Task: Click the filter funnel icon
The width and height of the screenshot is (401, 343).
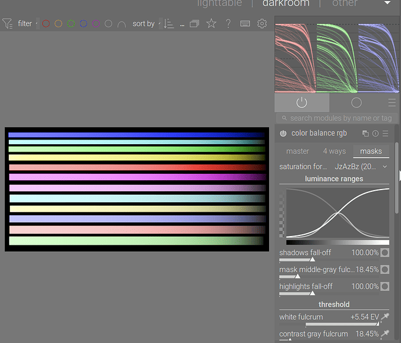Action: pyautogui.click(x=7, y=24)
